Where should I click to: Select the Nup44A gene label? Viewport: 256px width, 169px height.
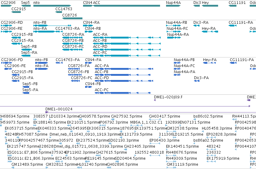click(x=173, y=3)
